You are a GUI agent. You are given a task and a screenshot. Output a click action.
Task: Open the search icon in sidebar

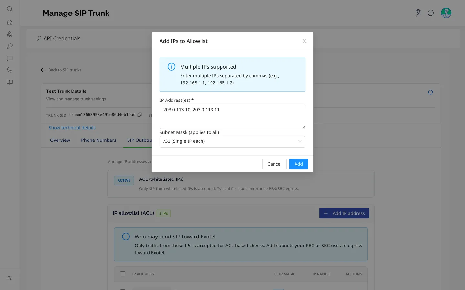click(10, 9)
